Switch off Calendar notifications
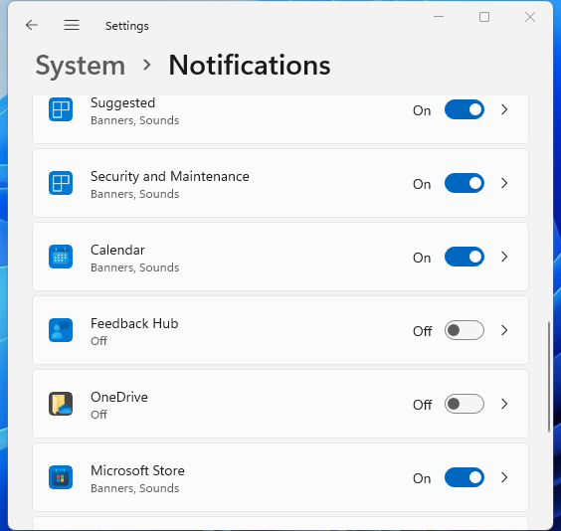Image resolution: width=561 pixels, height=531 pixels. click(465, 257)
